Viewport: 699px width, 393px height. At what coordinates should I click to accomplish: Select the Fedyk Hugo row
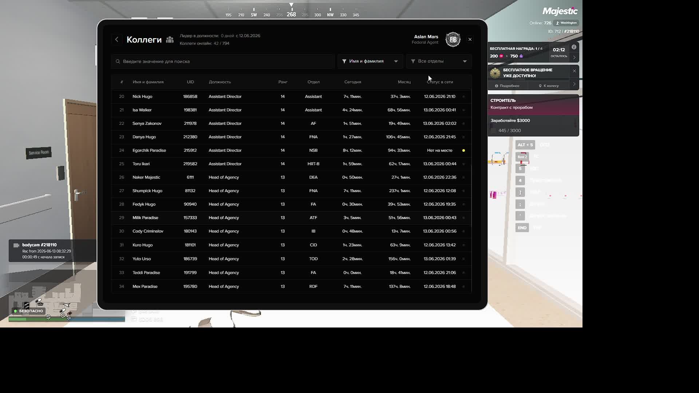coord(291,204)
